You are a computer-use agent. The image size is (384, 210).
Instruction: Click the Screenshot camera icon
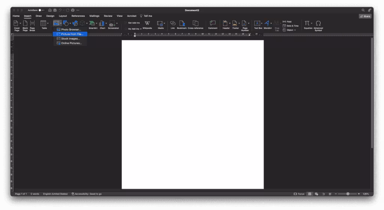pos(112,24)
